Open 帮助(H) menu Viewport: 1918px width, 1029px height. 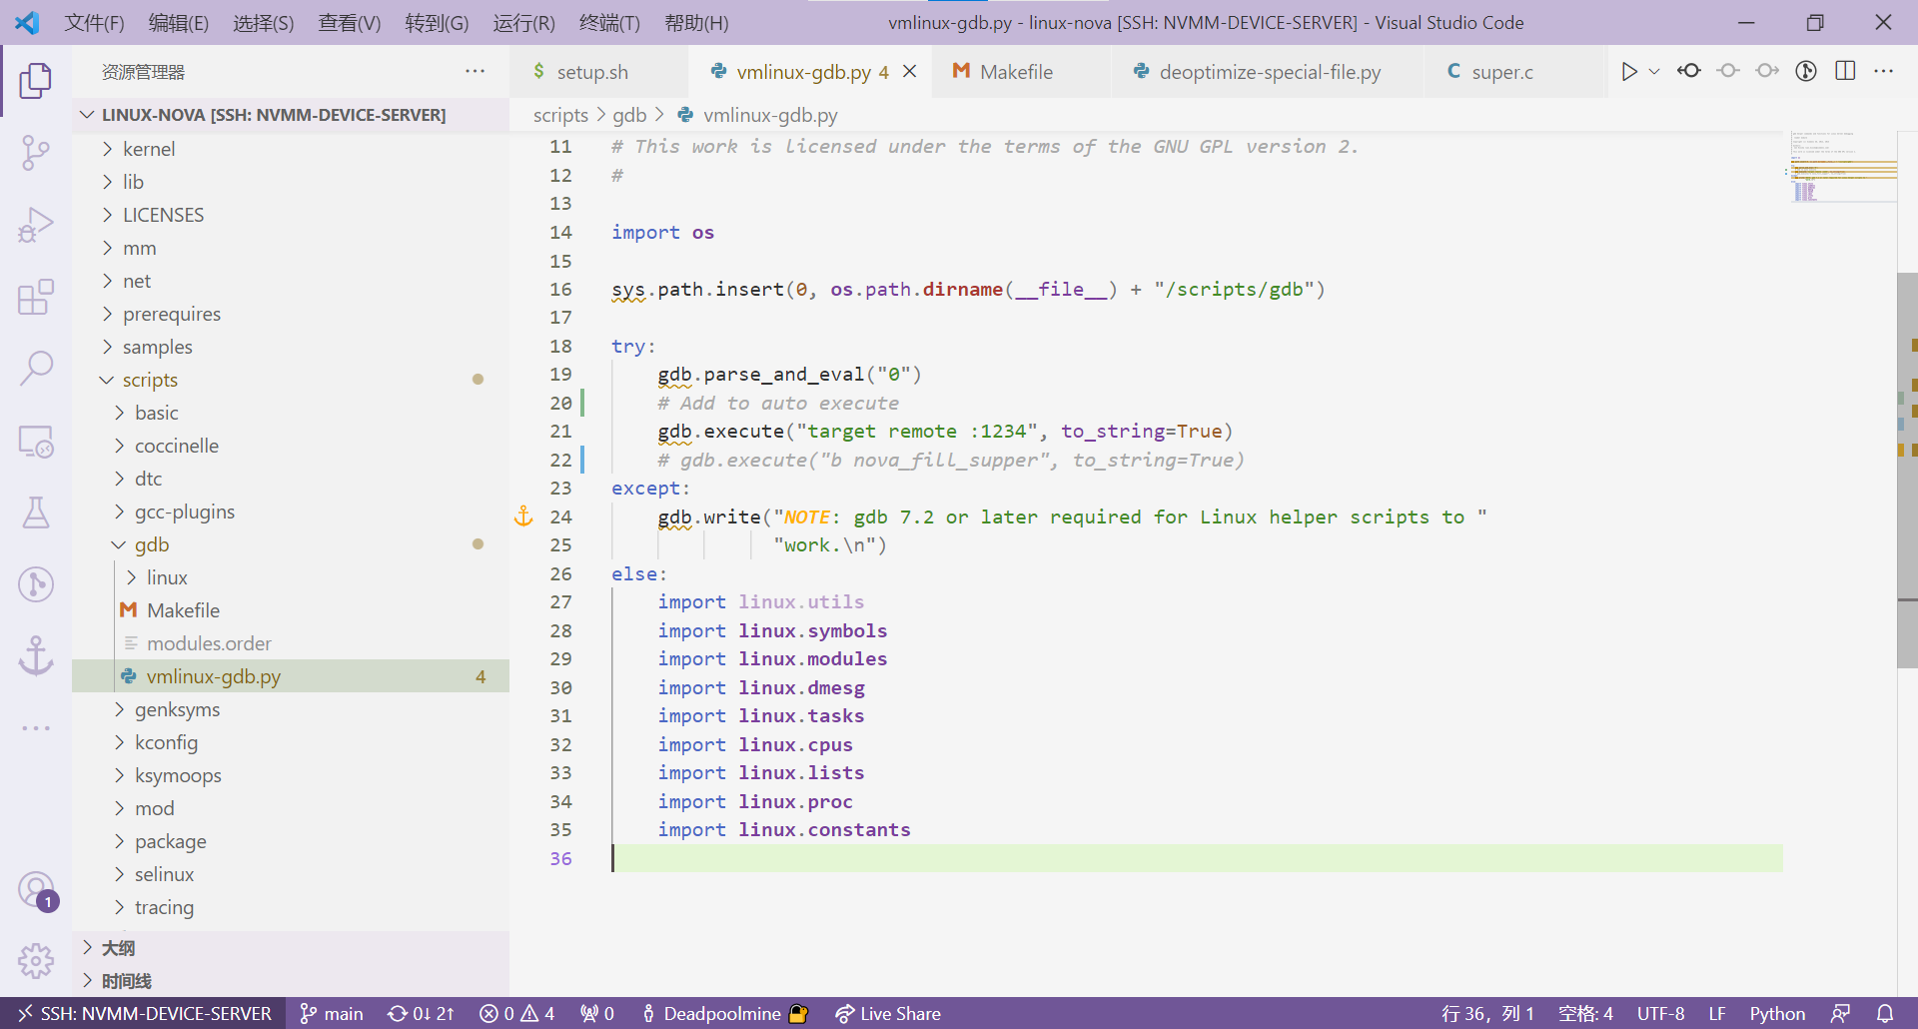click(x=696, y=22)
